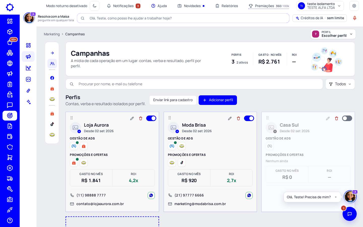The height and width of the screenshot is (227, 363).
Task: Delete the Casa Sul profile
Action: click(337, 118)
